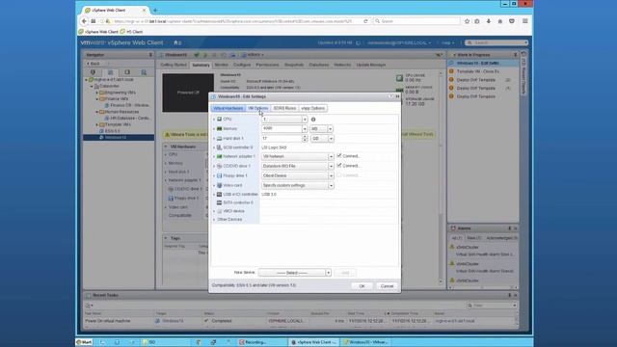Viewport: 617px width, 347px height.
Task: Reload the page in Firefox
Action: [365, 21]
